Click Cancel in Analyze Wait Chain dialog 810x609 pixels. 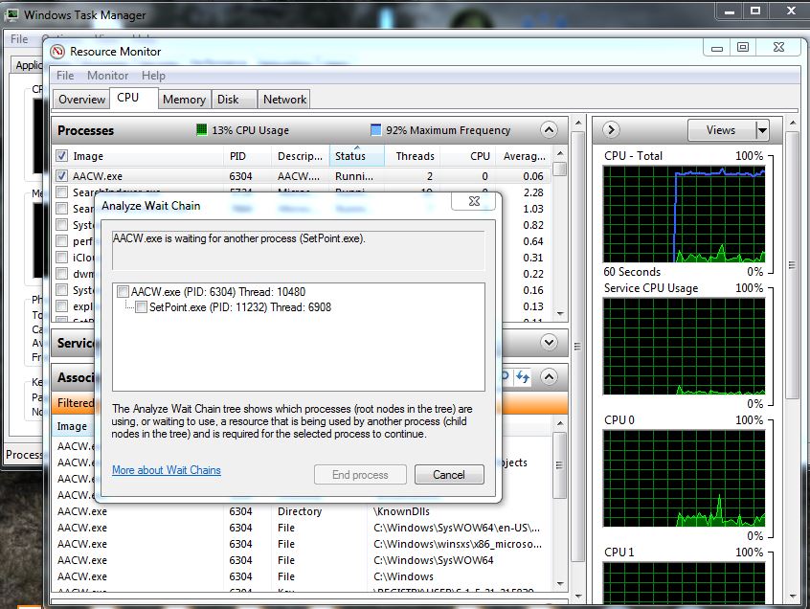coord(449,475)
